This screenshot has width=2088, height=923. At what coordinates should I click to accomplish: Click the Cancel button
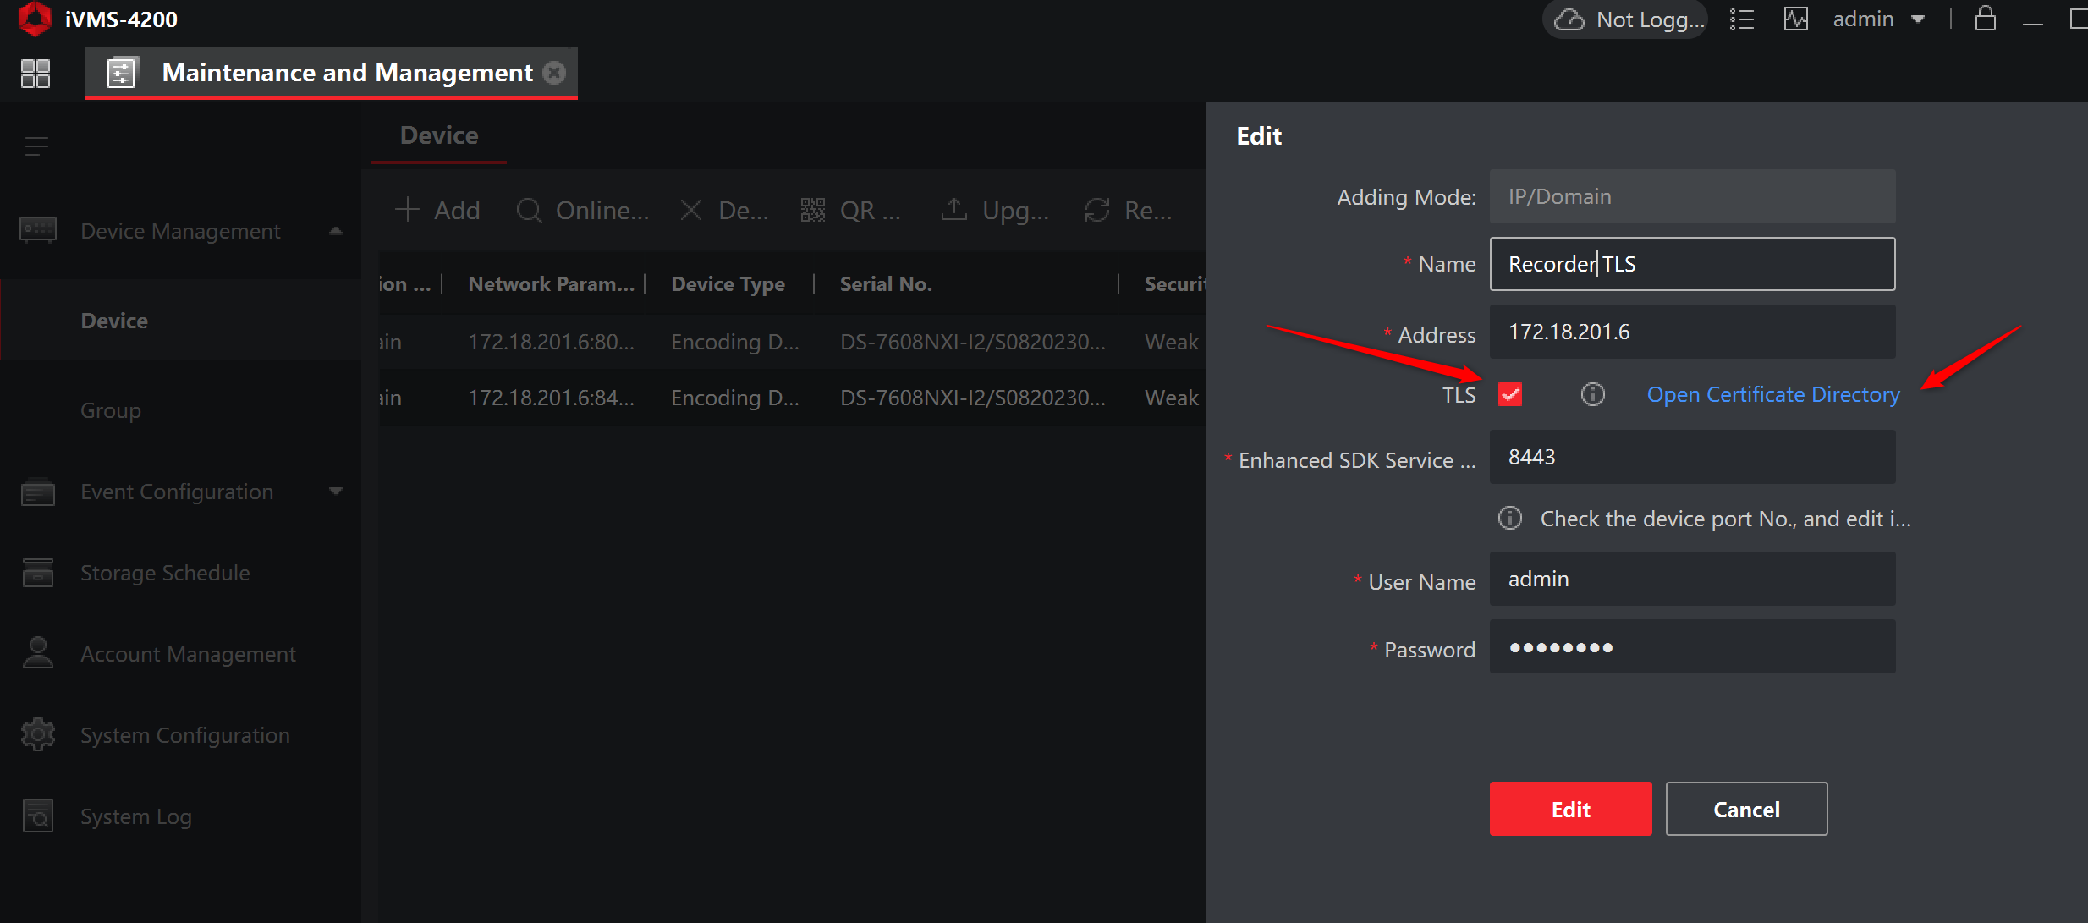tap(1746, 810)
